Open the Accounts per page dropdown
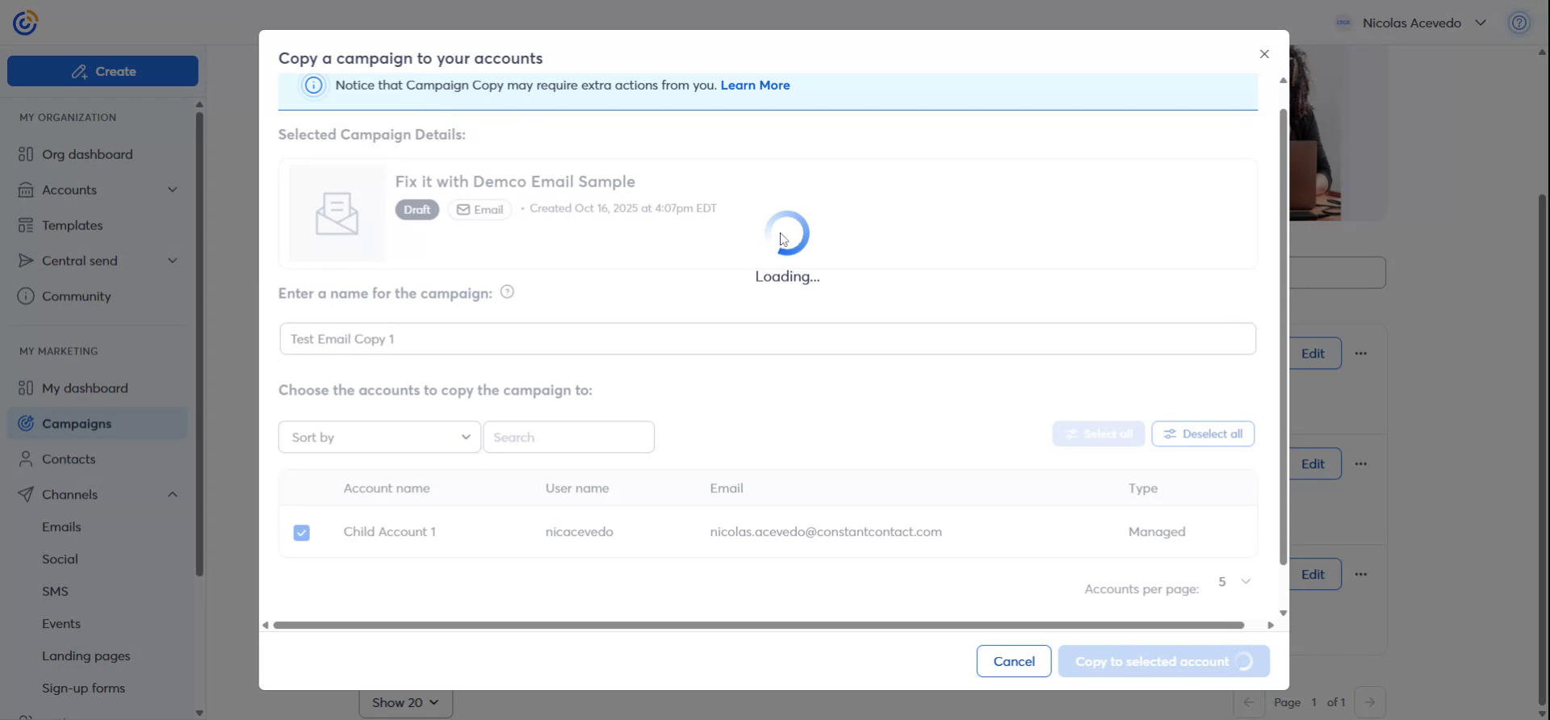This screenshot has width=1550, height=720. click(1235, 582)
